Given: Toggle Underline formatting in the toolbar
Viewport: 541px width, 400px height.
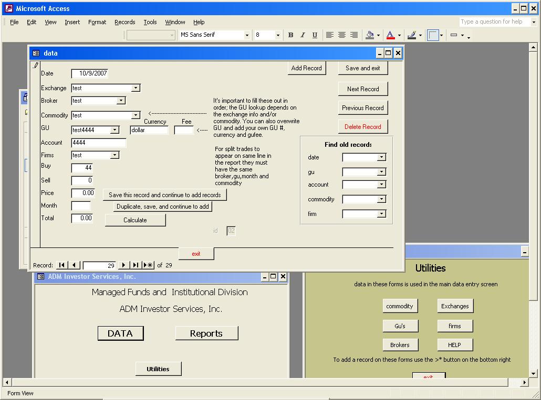Looking at the screenshot, I should pos(315,35).
